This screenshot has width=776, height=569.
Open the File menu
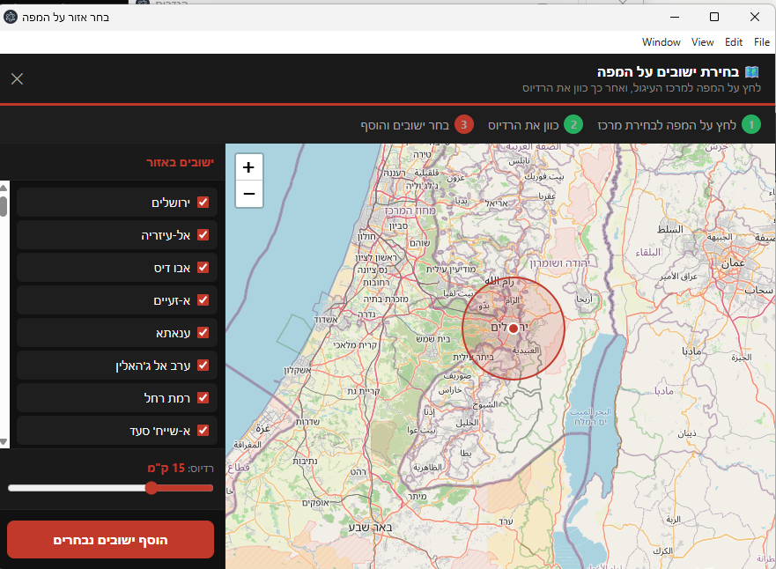[762, 42]
